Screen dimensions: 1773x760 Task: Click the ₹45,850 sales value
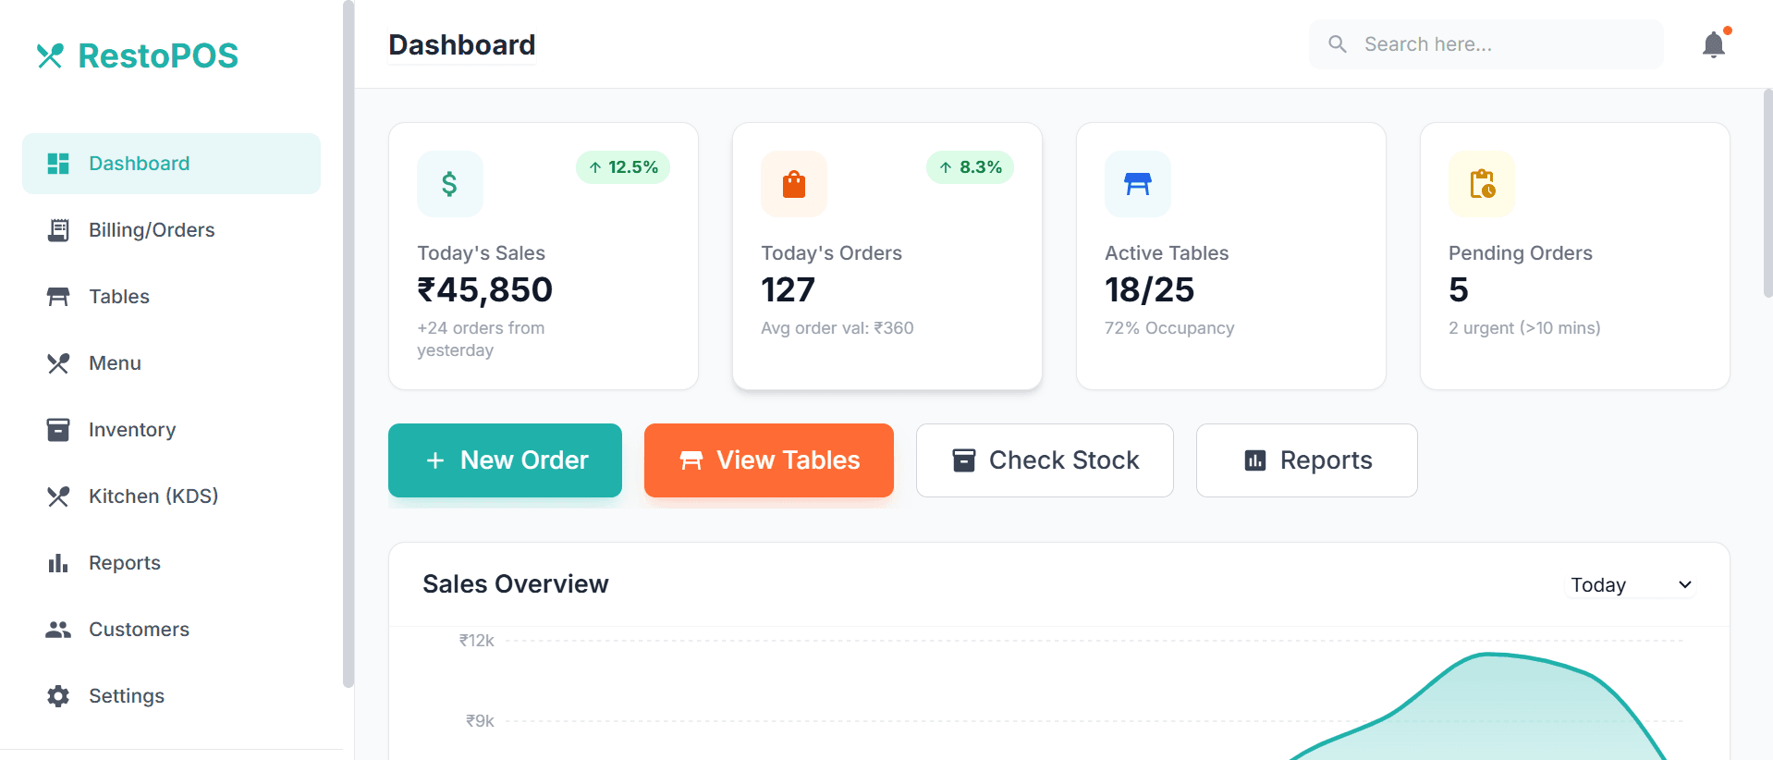click(x=485, y=290)
